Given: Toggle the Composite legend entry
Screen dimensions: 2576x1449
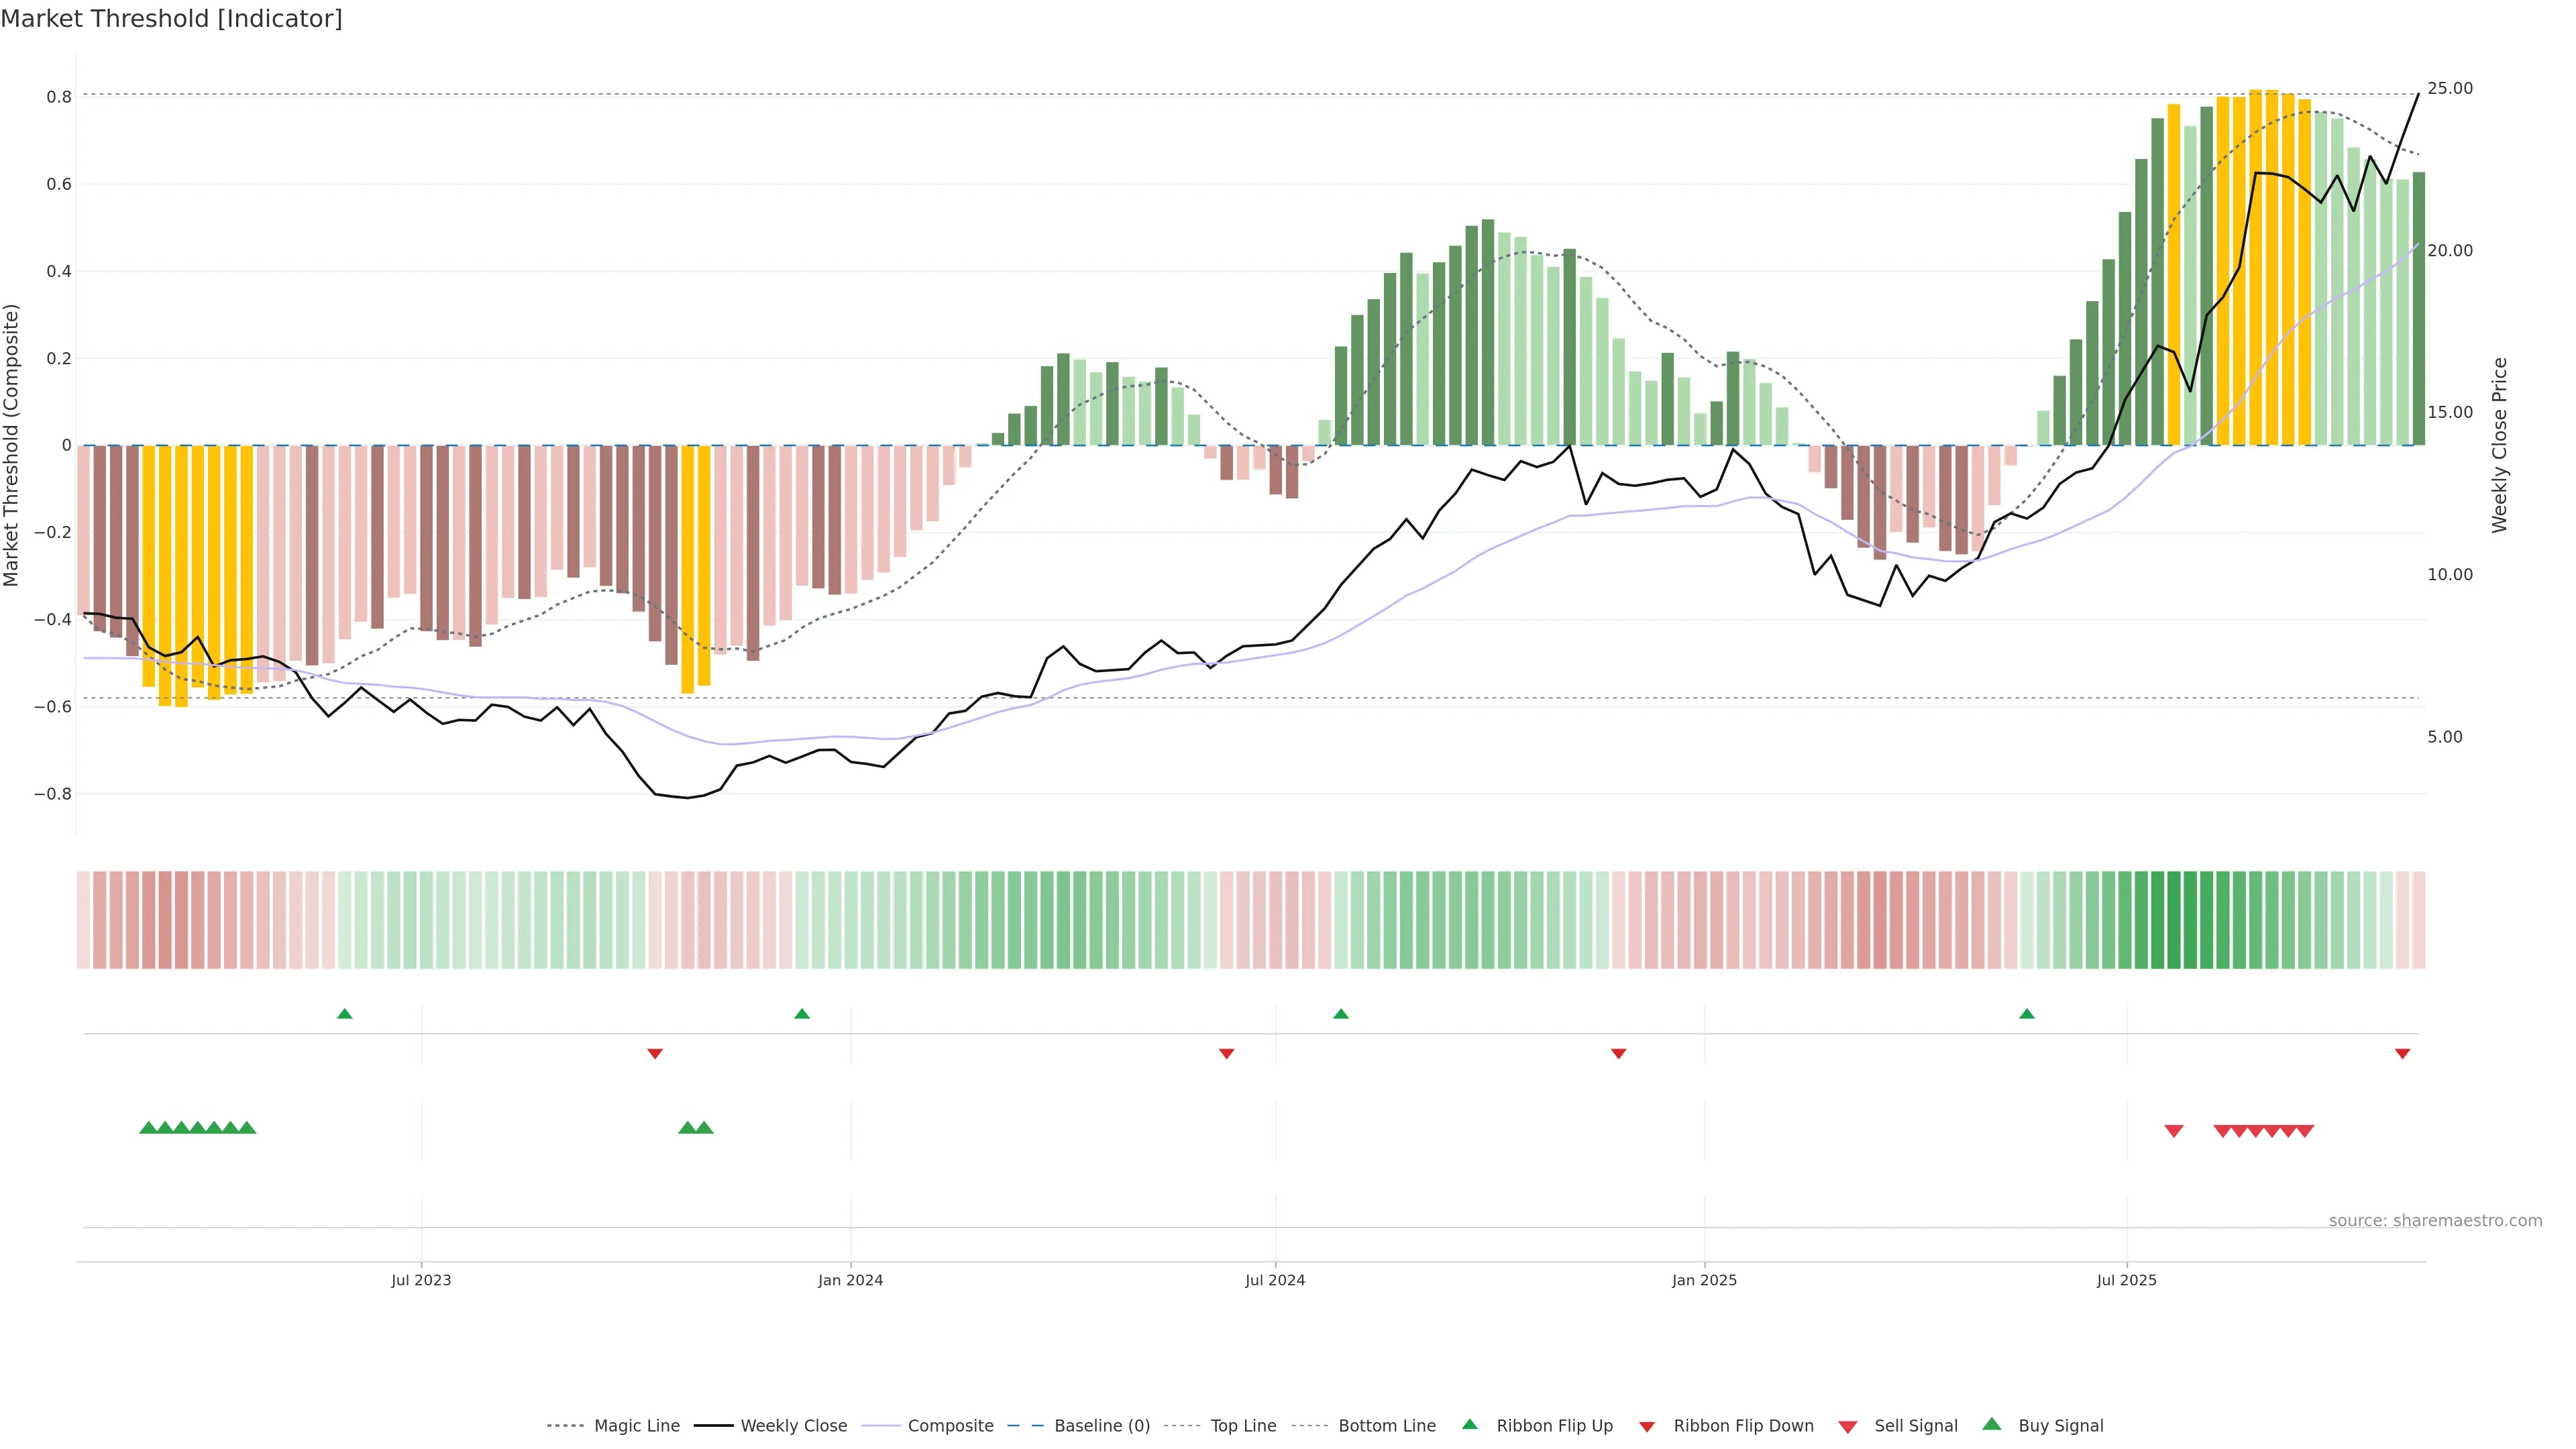Looking at the screenshot, I should click(x=950, y=1426).
